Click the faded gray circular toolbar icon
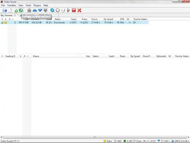The height and width of the screenshot is (143, 190). 63,10
